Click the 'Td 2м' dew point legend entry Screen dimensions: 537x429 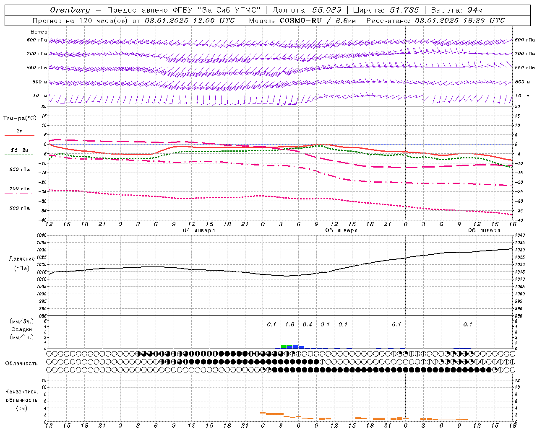click(x=20, y=150)
